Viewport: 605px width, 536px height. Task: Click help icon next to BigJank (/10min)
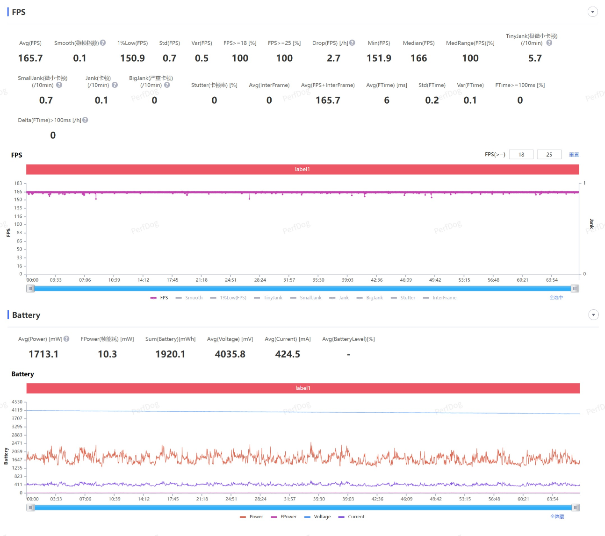coord(167,85)
